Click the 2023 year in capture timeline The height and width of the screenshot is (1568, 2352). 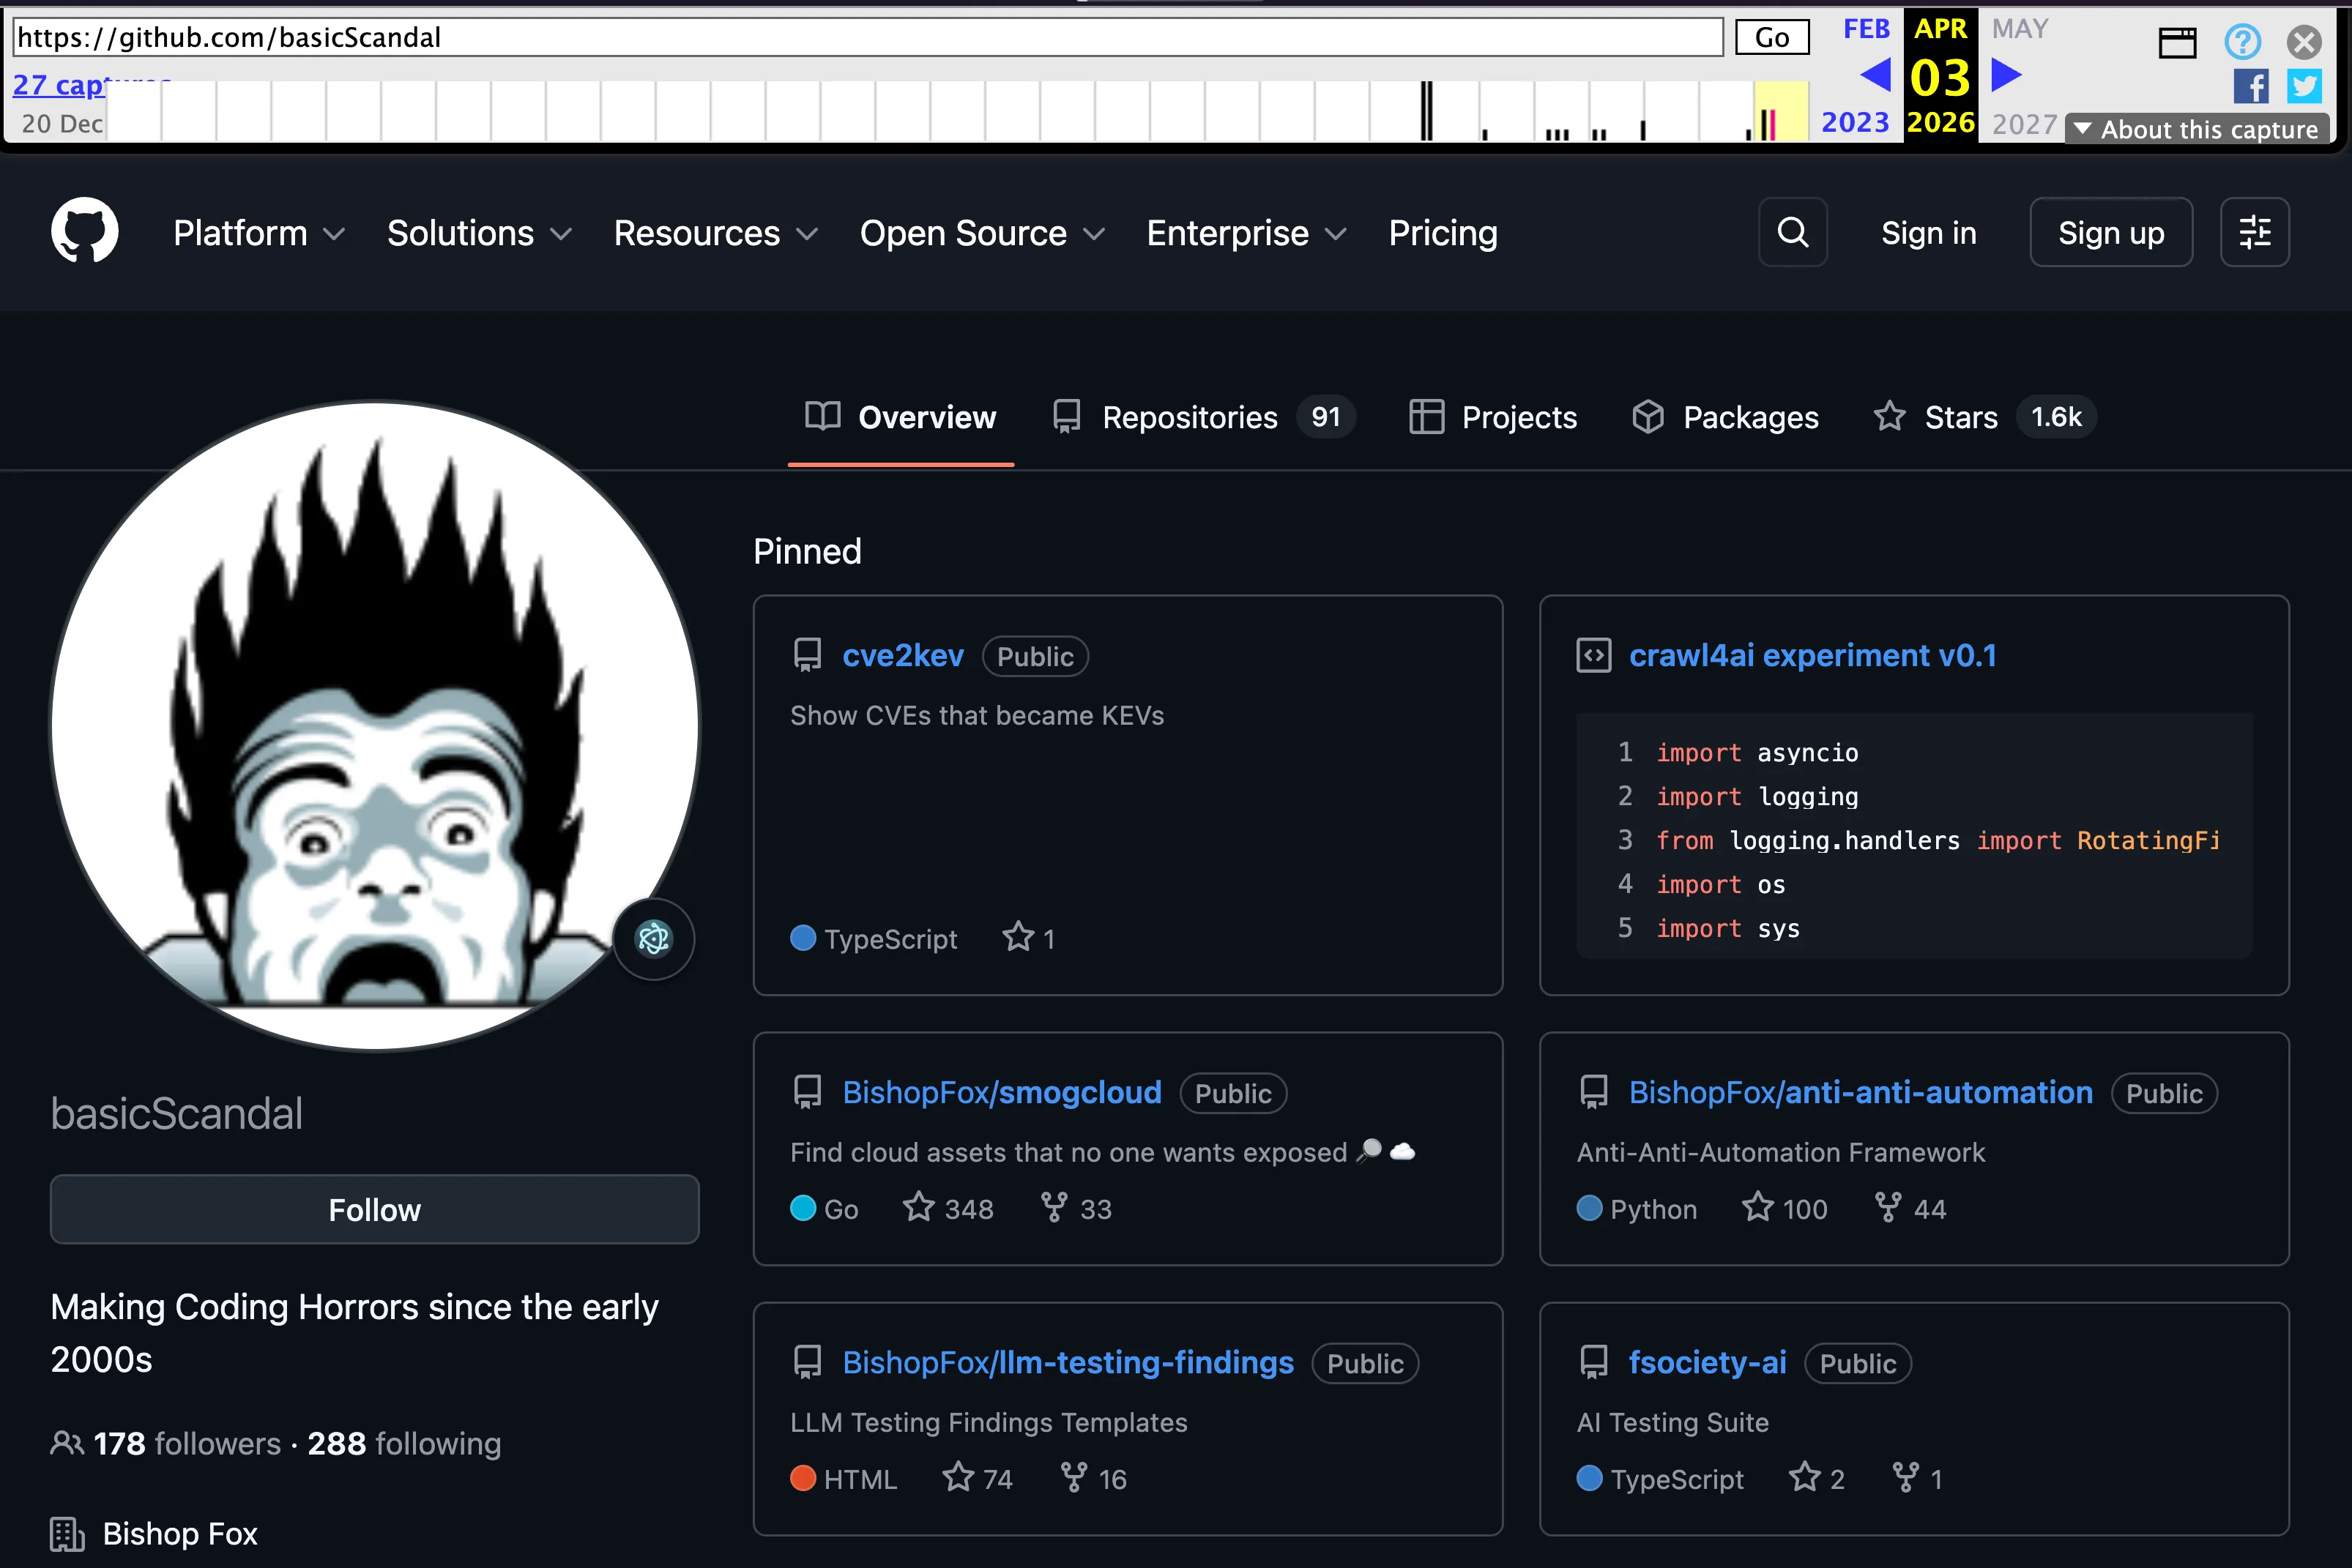[x=1855, y=122]
